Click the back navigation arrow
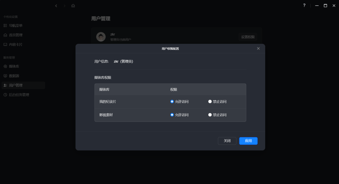 tap(56, 6)
